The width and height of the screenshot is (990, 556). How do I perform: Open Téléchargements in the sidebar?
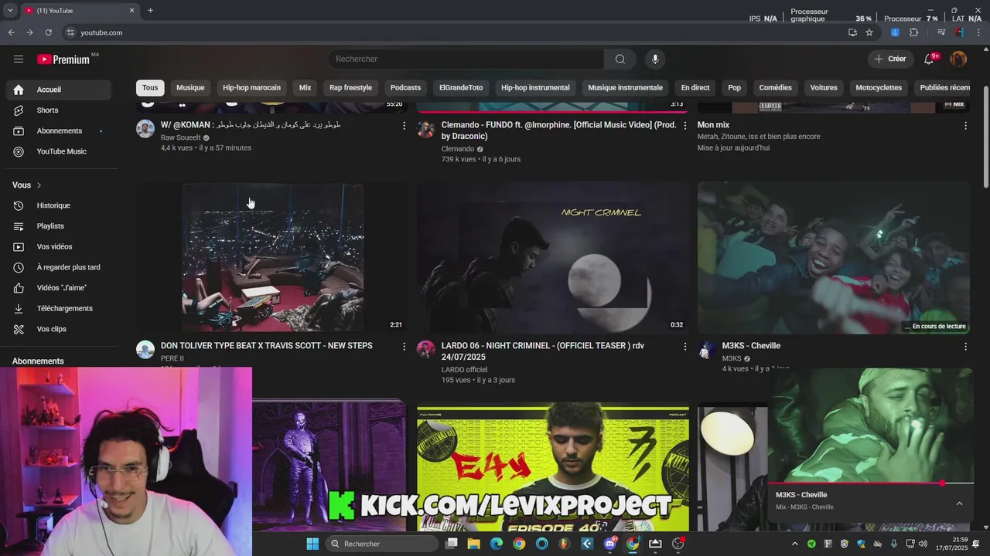point(59,309)
